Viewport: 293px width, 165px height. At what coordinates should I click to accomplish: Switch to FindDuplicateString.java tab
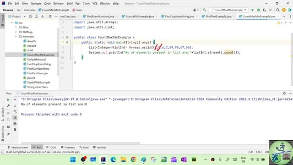179,16
